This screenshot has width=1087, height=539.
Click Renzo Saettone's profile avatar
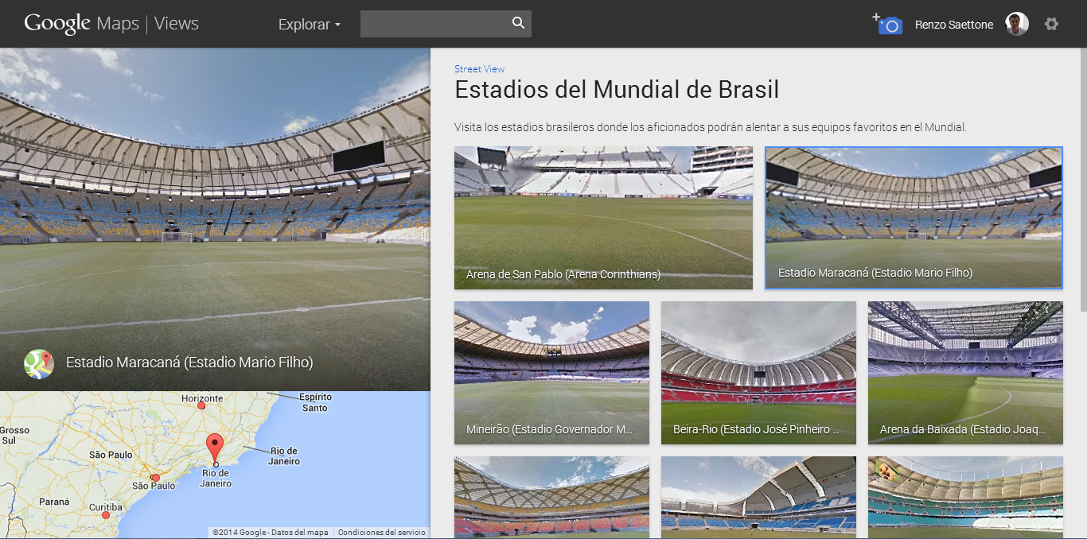point(1016,25)
